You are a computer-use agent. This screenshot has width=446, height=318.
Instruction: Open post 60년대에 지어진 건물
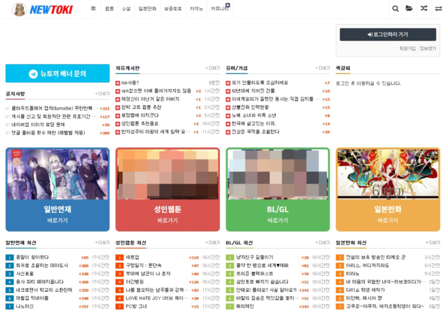[253, 91]
